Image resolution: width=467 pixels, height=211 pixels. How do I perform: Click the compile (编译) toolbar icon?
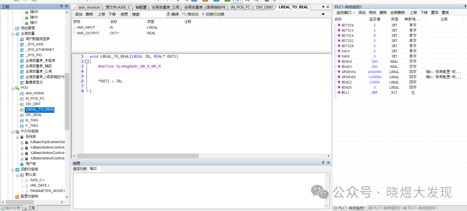[x=168, y=14]
